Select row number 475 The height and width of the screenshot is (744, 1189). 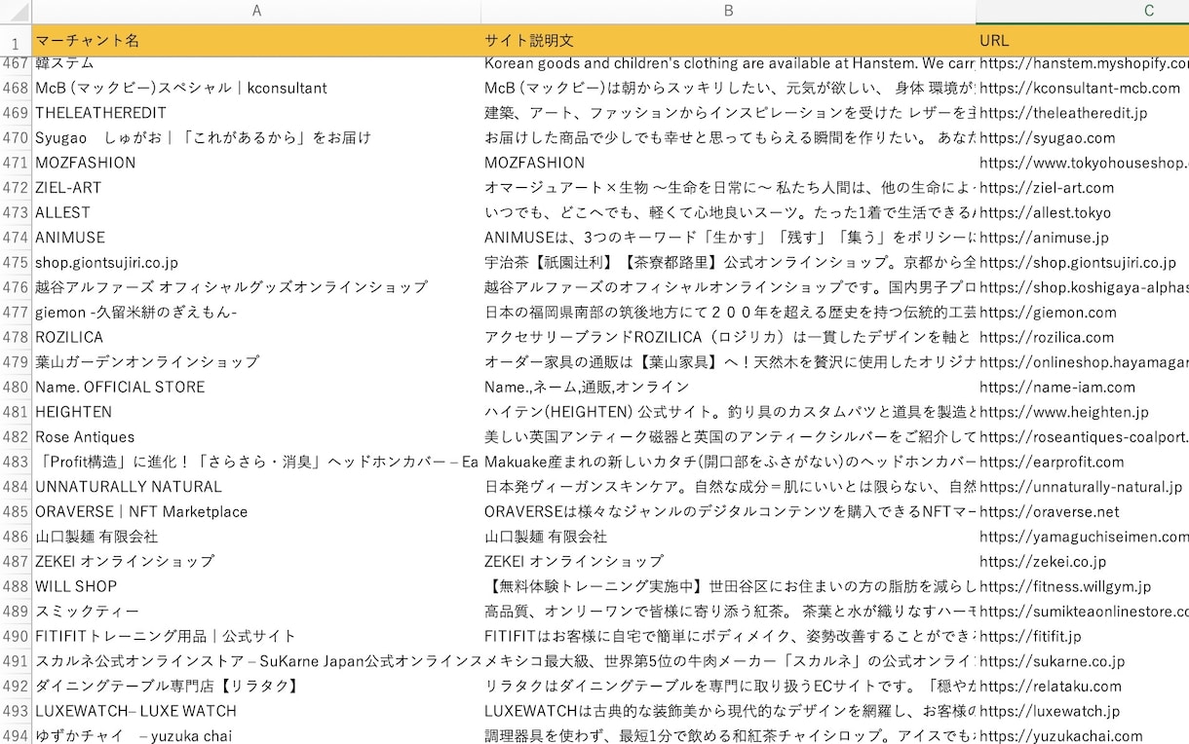tap(16, 263)
